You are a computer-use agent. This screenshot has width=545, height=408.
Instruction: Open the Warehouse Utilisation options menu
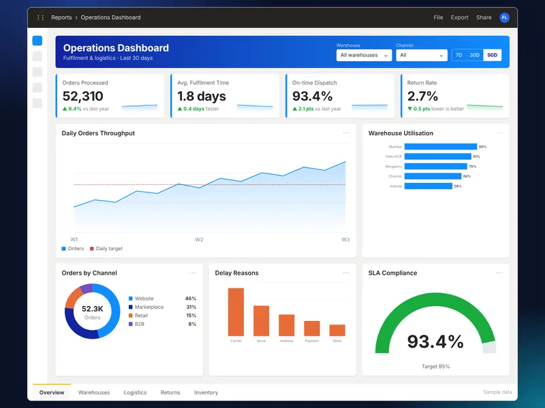tap(499, 133)
